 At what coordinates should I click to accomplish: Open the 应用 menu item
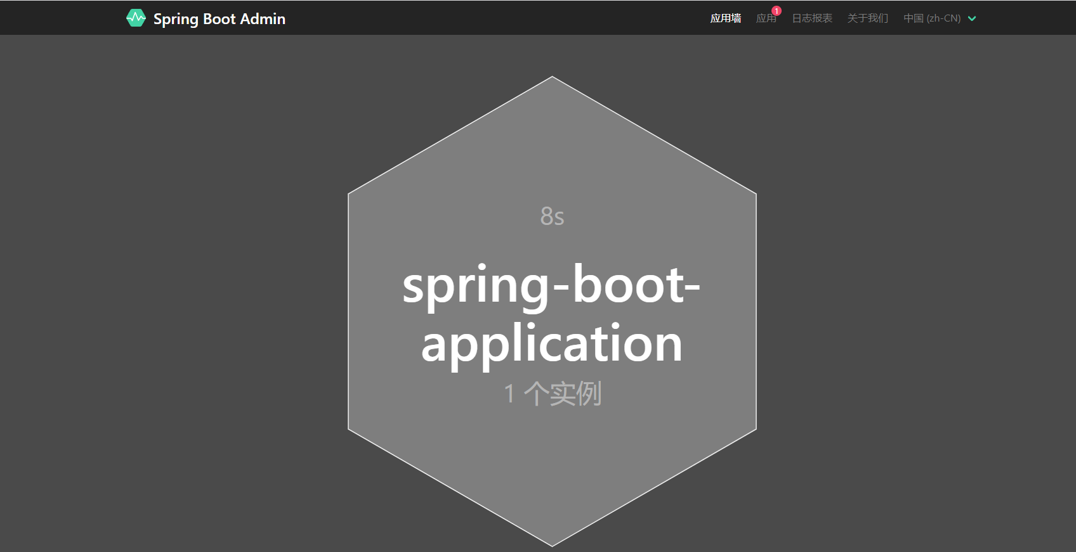(x=766, y=18)
